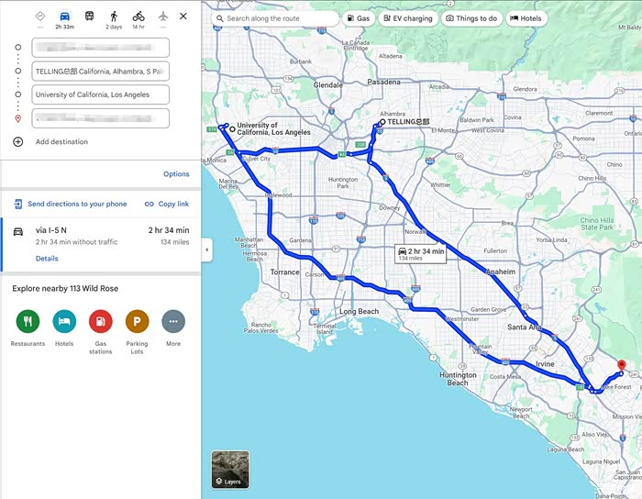Open route Options
Screen dimensions: 642x499
176,174
